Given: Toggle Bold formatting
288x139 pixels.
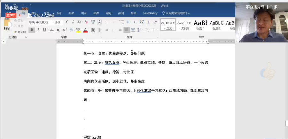Looking at the screenshot, I should coord(31,30).
